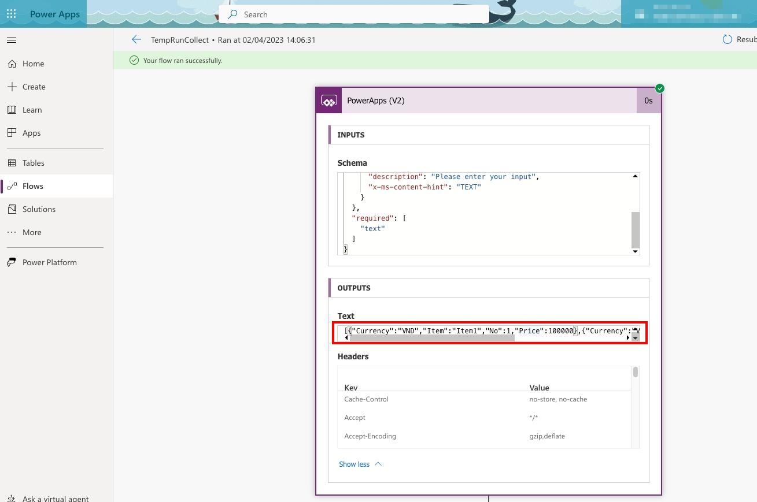The width and height of the screenshot is (757, 502).
Task: Click the Power Apps title link
Action: (x=55, y=14)
